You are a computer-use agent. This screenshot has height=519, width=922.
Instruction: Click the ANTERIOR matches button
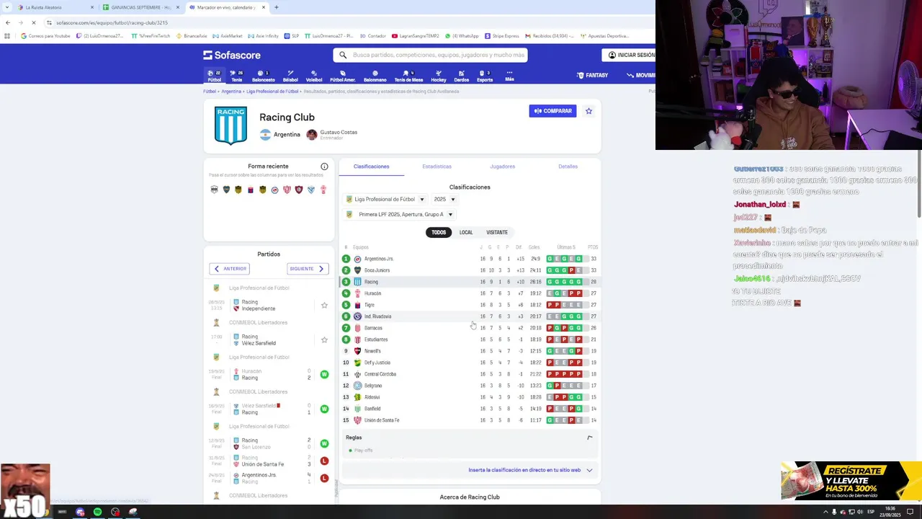tap(229, 269)
